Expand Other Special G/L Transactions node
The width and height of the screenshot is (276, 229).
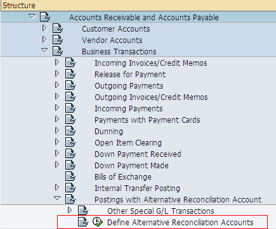pos(70,210)
